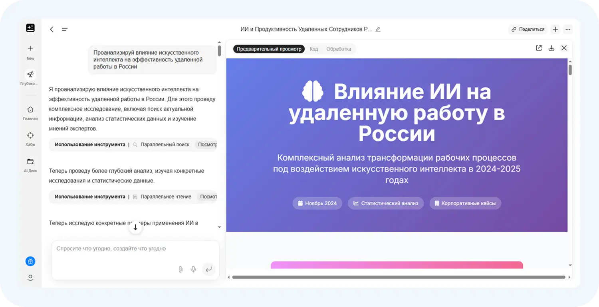This screenshot has width=599, height=307.
Task: Click the Поделиться share button
Action: (529, 29)
